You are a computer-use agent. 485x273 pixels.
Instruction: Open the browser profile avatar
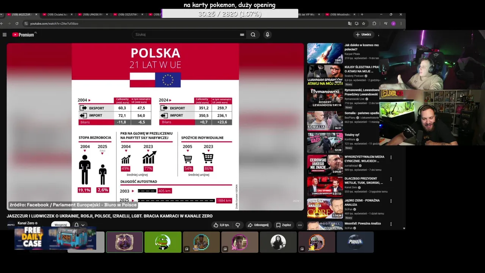(393, 24)
